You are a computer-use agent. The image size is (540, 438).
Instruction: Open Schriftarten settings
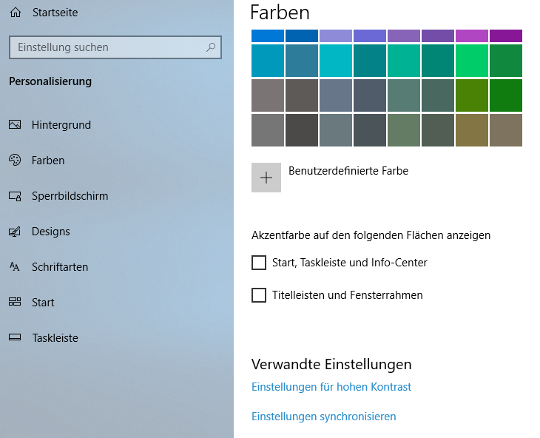point(60,267)
